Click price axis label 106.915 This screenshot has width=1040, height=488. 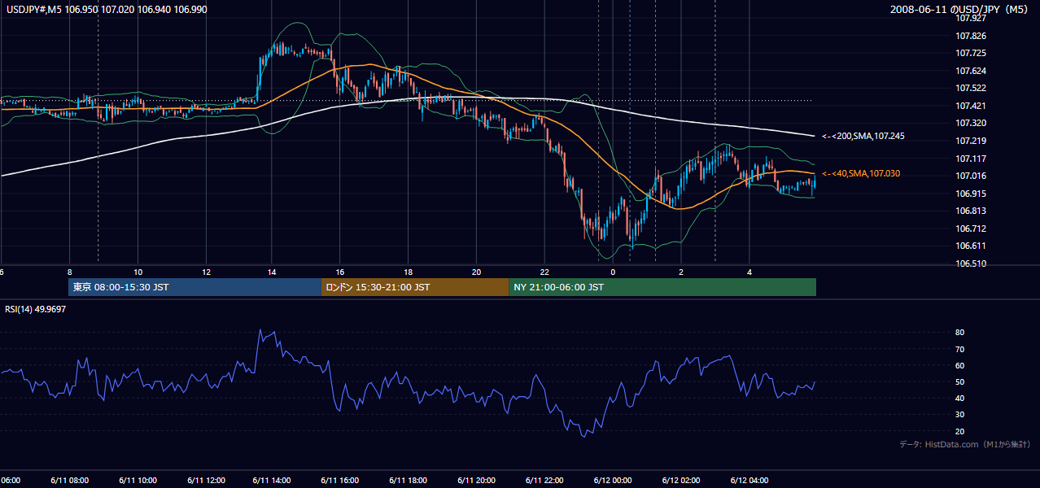(x=972, y=194)
